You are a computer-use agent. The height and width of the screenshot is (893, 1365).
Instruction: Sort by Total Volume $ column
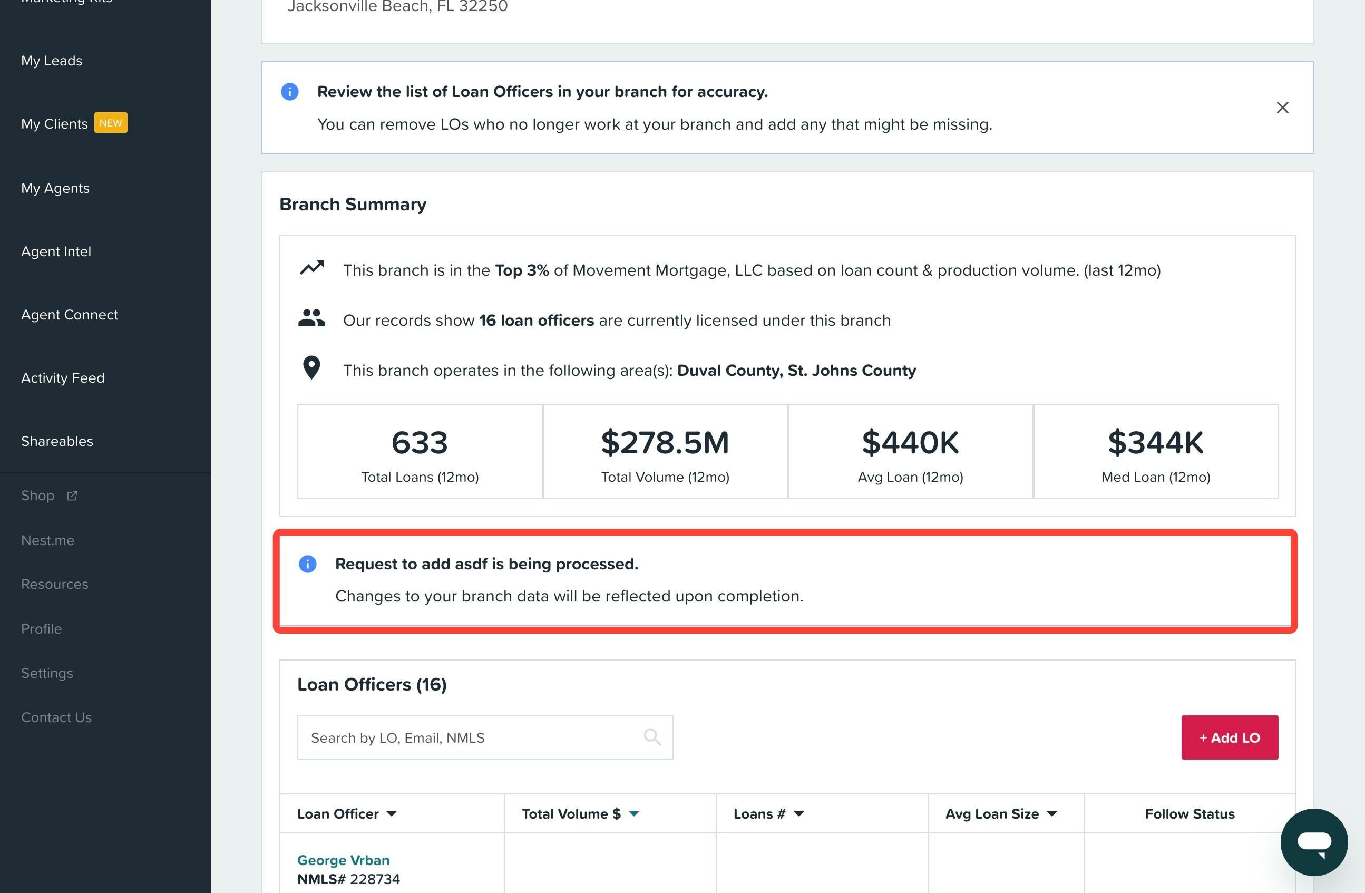click(x=580, y=814)
